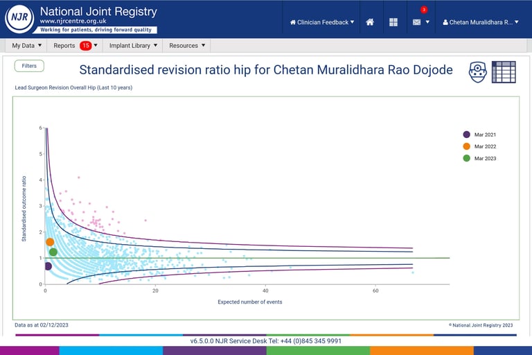Toggle the Mar 2021 legend series
Image resolution: width=532 pixels, height=355 pixels.
[x=479, y=135]
